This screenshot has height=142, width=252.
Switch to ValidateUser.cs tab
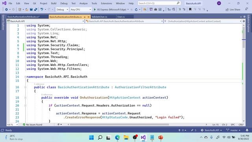[99, 17]
